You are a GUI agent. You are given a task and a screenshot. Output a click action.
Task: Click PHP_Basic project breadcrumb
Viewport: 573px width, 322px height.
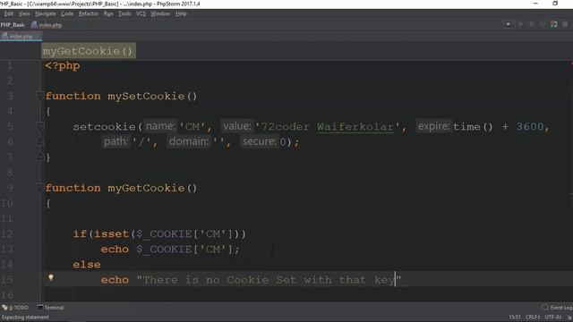click(13, 25)
